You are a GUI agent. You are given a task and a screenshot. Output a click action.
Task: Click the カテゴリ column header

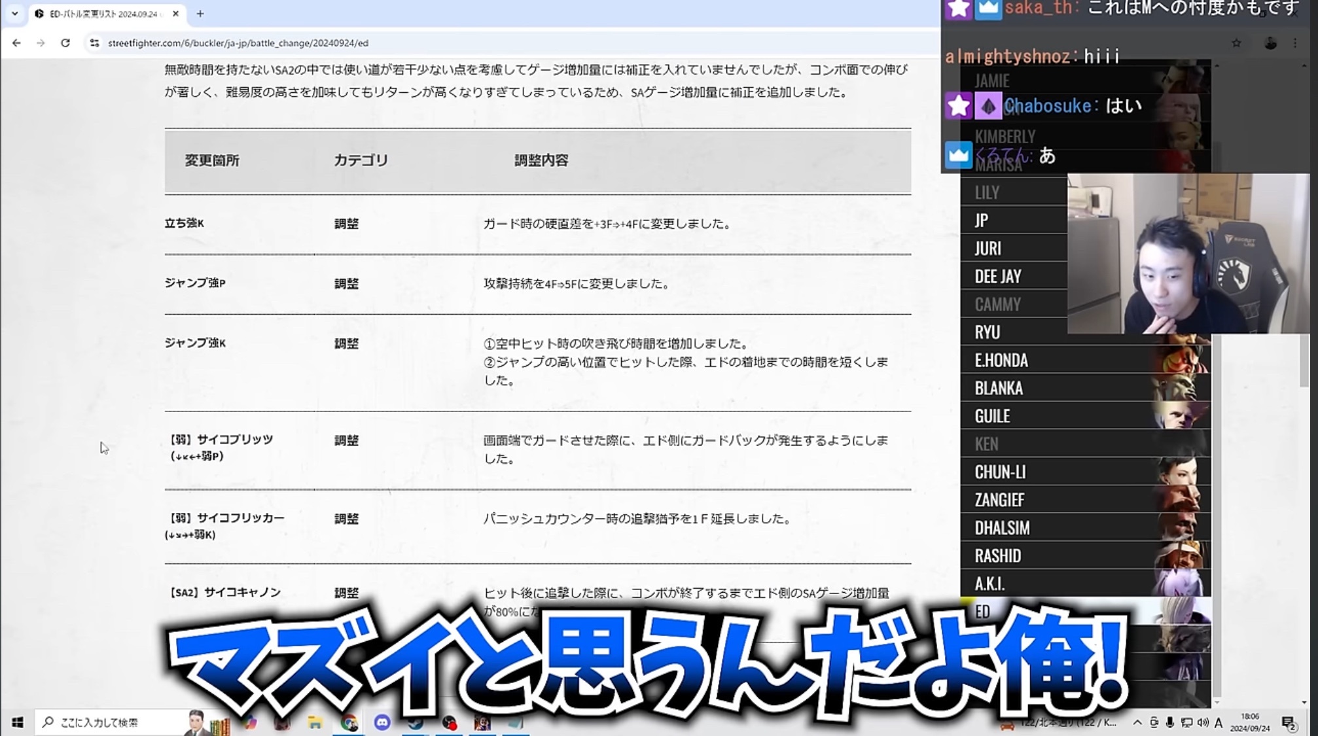click(x=361, y=160)
